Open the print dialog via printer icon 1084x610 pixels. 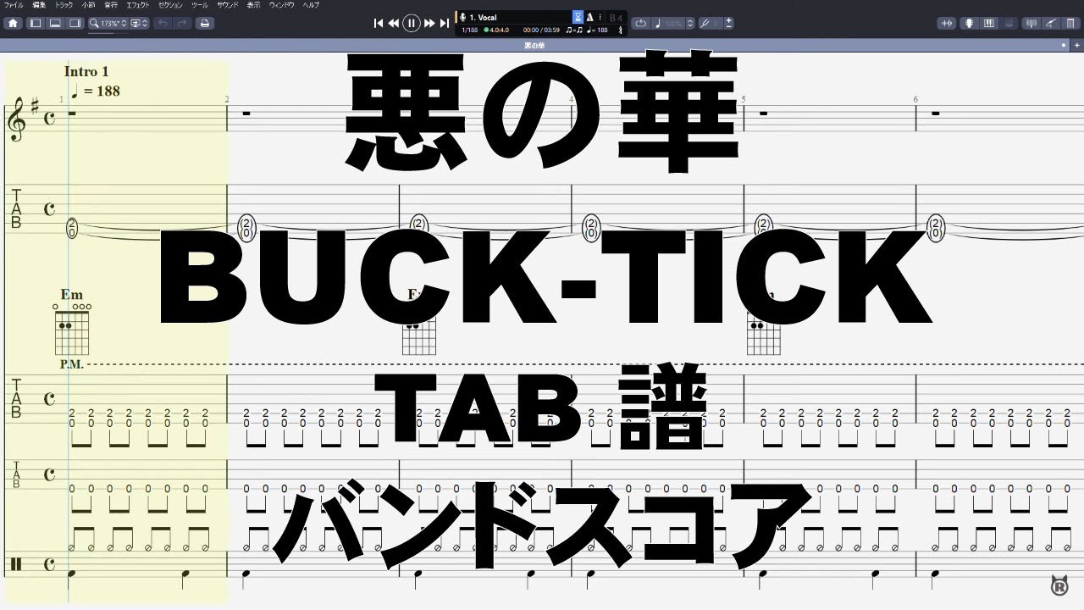206,23
